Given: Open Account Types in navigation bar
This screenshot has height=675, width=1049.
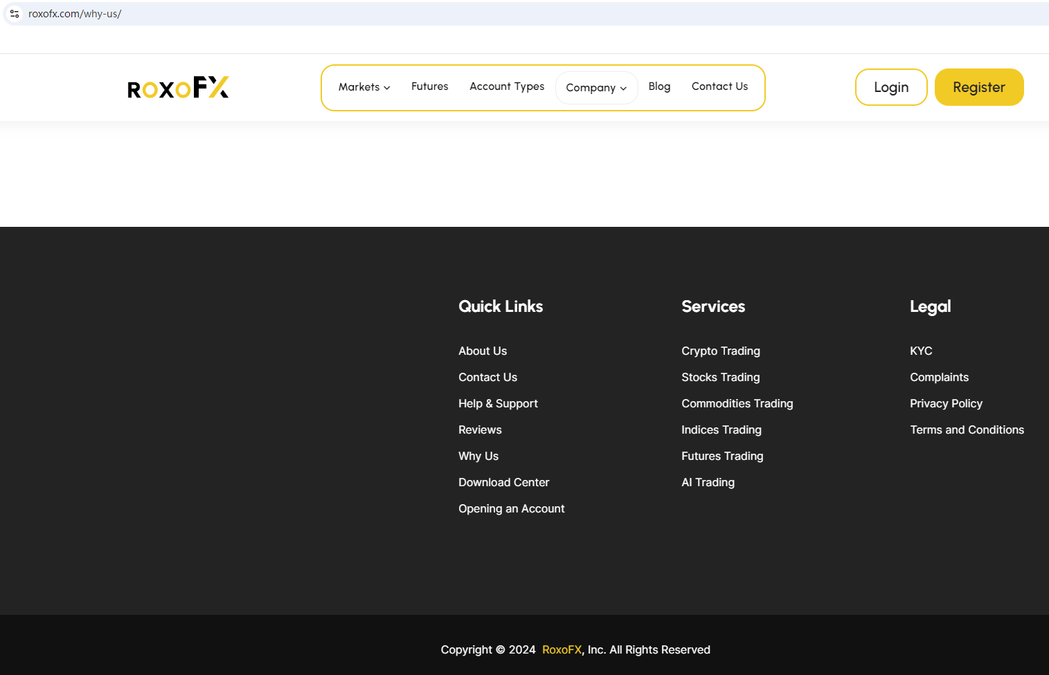Looking at the screenshot, I should [x=507, y=86].
